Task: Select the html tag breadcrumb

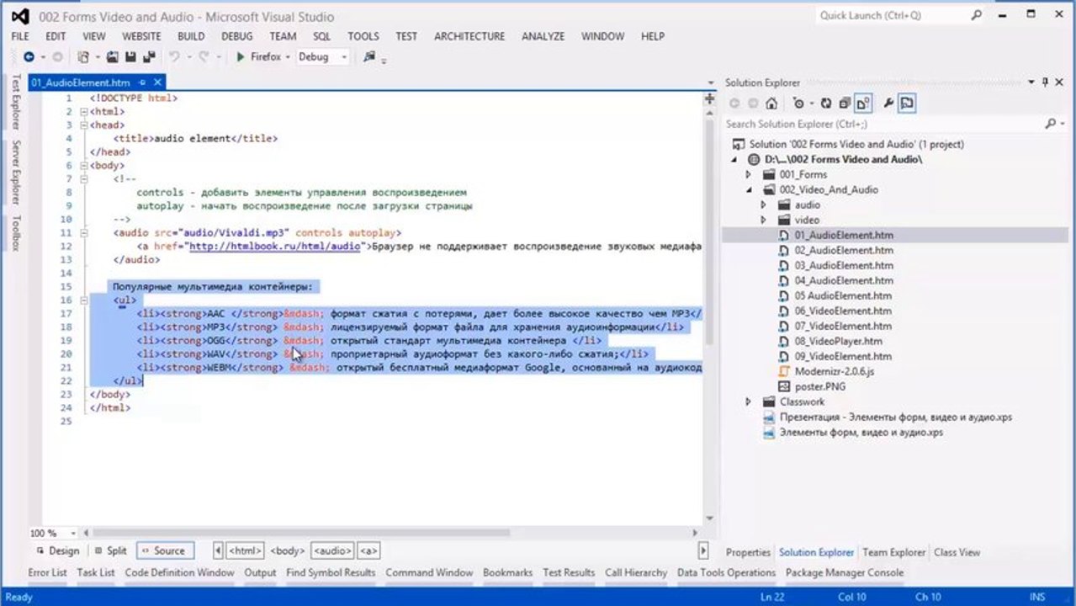Action: click(245, 551)
